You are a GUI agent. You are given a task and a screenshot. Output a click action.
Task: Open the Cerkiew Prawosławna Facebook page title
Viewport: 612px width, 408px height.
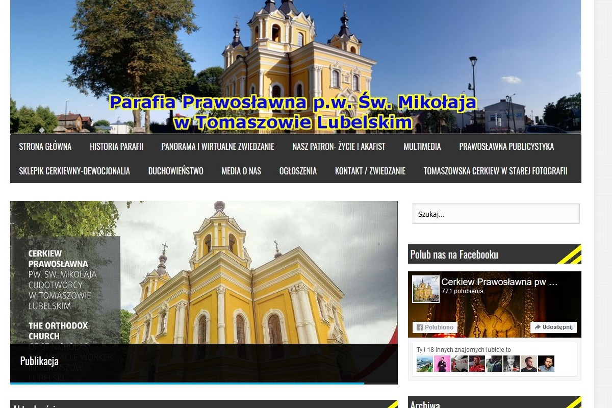click(x=499, y=282)
